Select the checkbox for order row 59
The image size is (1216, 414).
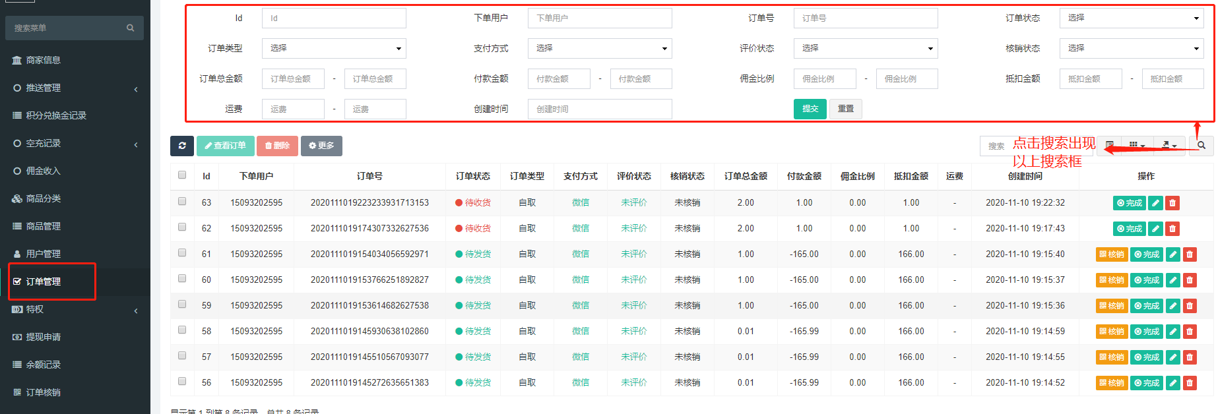[182, 305]
